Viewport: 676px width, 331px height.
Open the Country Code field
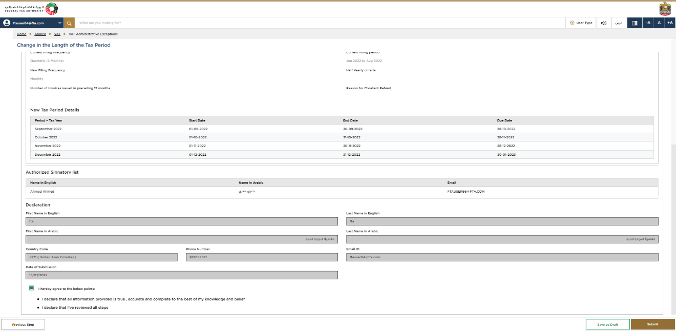[101, 257]
